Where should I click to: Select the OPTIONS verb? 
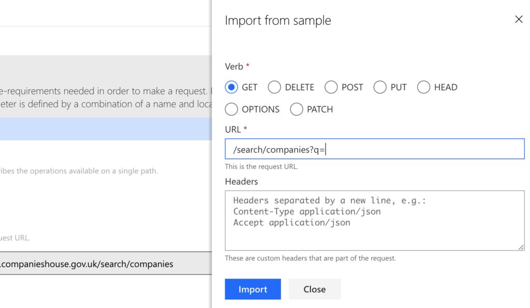tap(231, 109)
